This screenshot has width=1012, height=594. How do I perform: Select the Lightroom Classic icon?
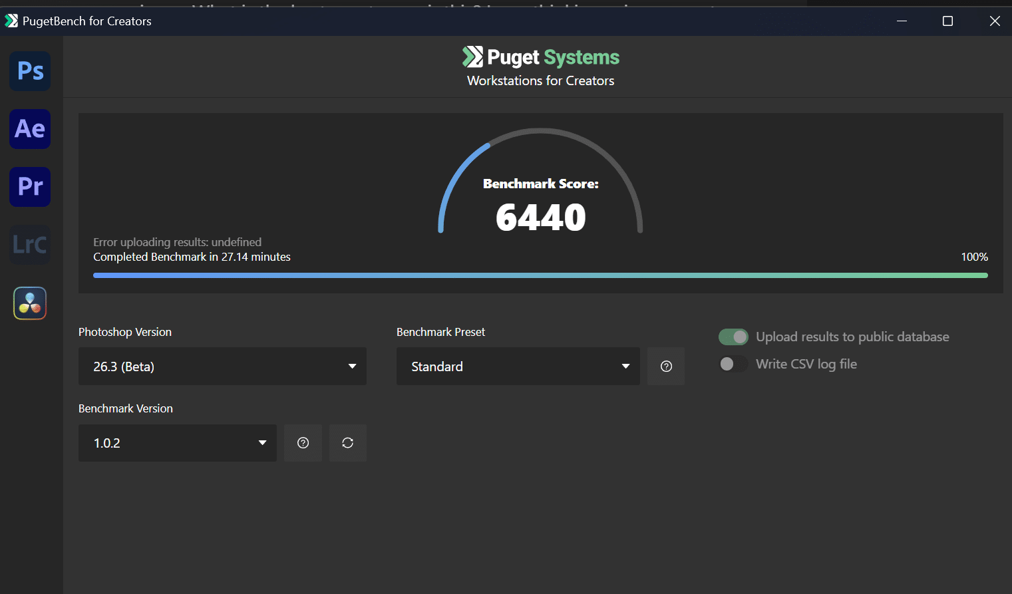pos(30,245)
